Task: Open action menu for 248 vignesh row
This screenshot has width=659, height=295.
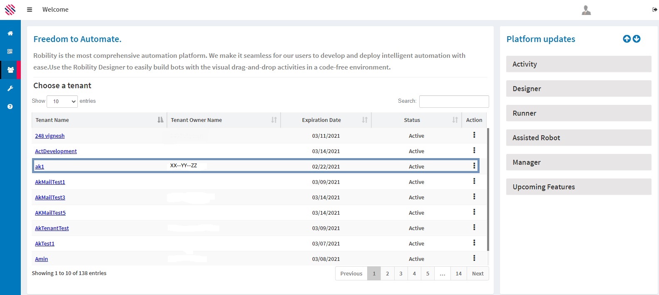Action: [x=474, y=135]
